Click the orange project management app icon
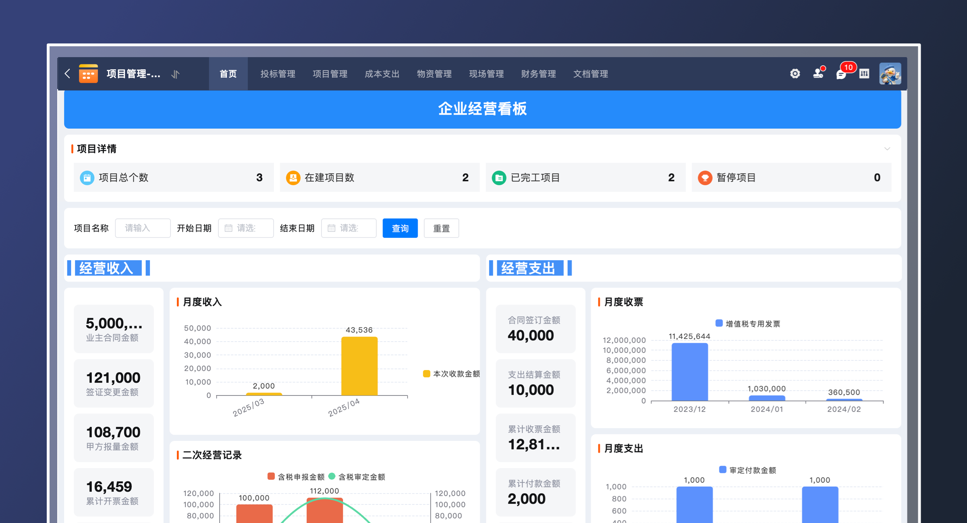 point(88,74)
